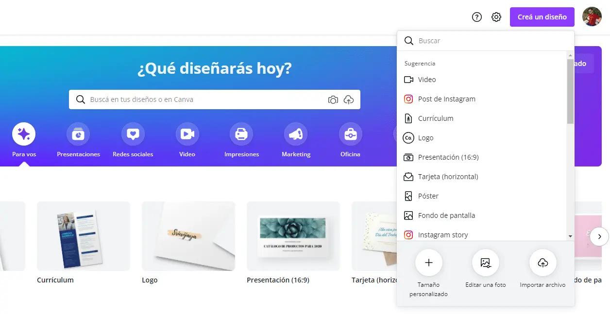Click the Sugerencia heading text
The width and height of the screenshot is (610, 314).
coord(420,64)
